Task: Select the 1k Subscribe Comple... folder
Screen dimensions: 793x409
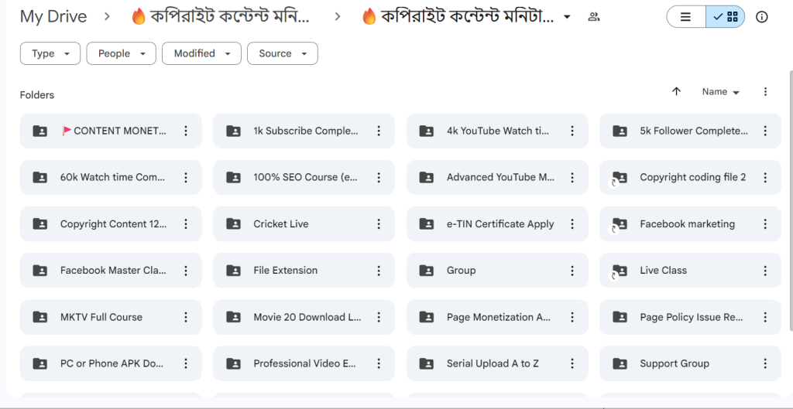Action: [304, 131]
